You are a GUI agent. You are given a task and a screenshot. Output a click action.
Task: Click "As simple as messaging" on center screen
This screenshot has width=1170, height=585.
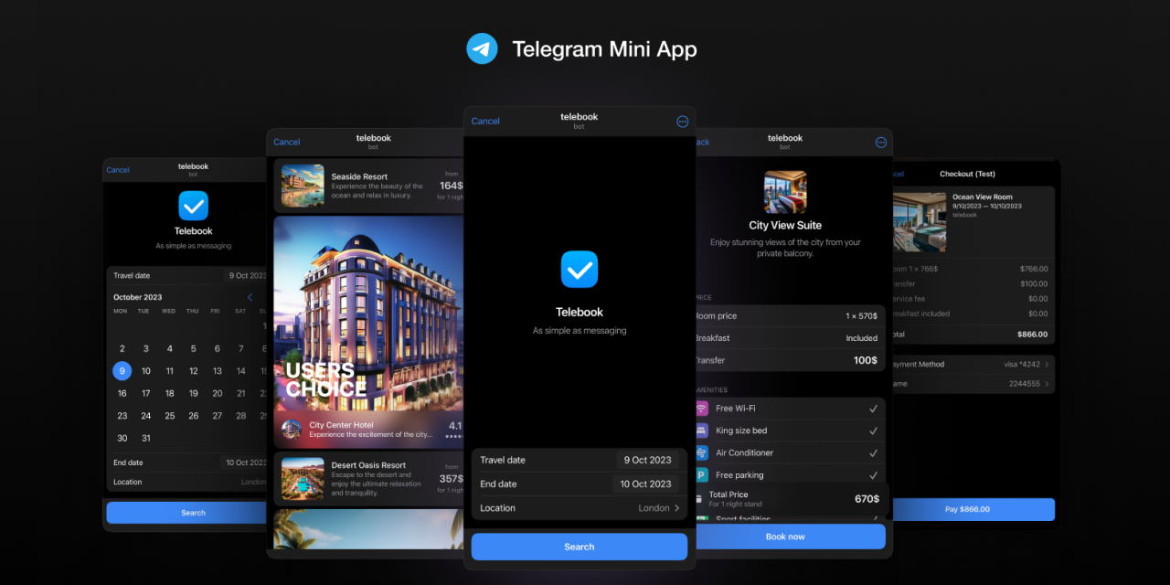coord(580,331)
